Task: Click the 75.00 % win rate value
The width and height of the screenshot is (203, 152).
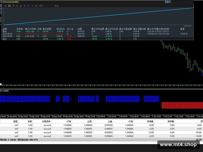Action: click(x=184, y=34)
